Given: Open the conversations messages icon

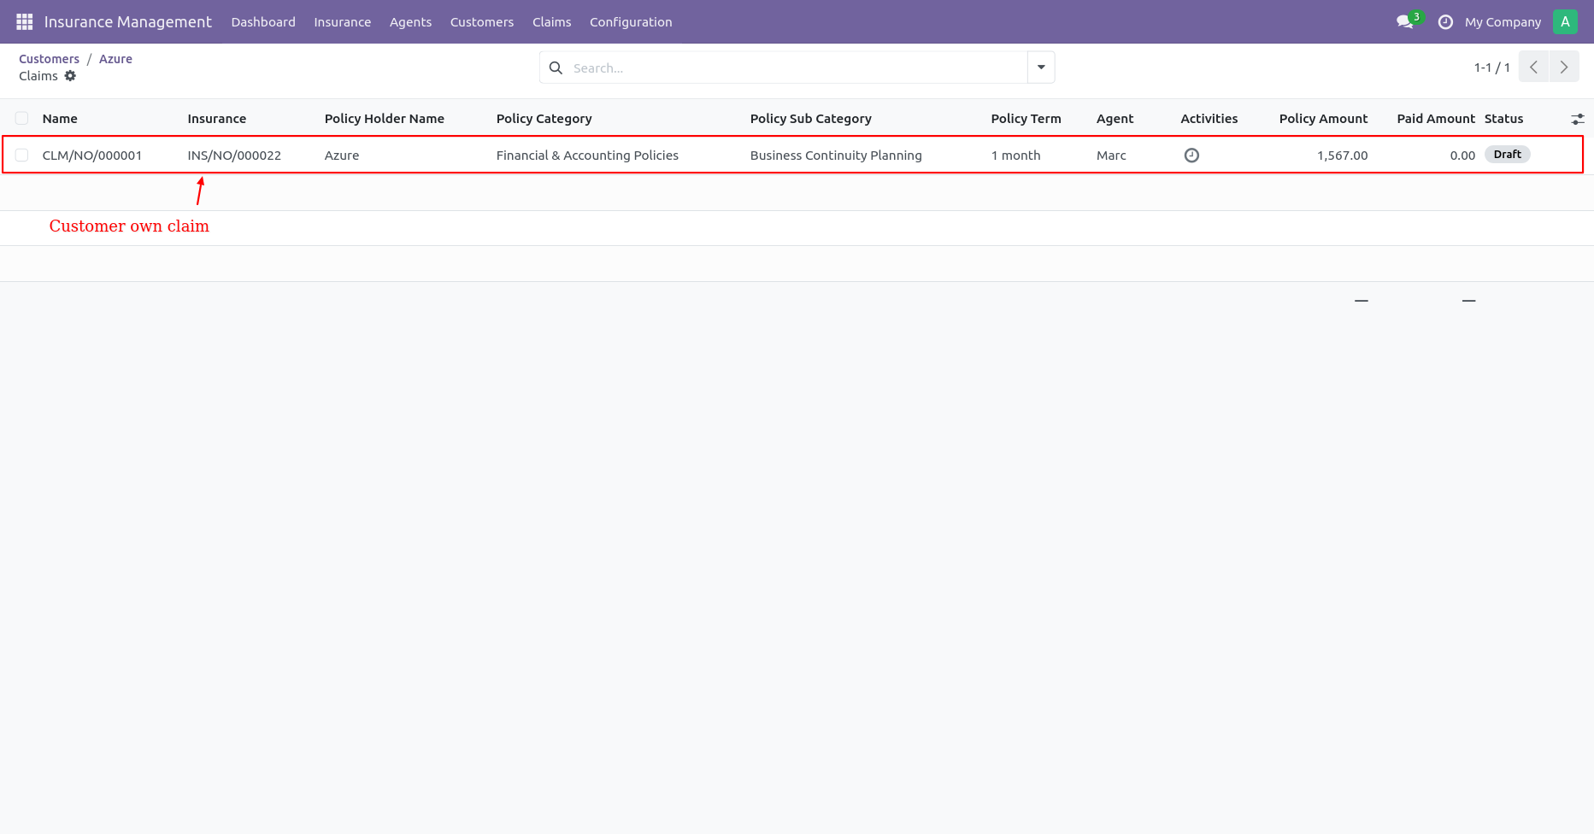Looking at the screenshot, I should coord(1404,21).
